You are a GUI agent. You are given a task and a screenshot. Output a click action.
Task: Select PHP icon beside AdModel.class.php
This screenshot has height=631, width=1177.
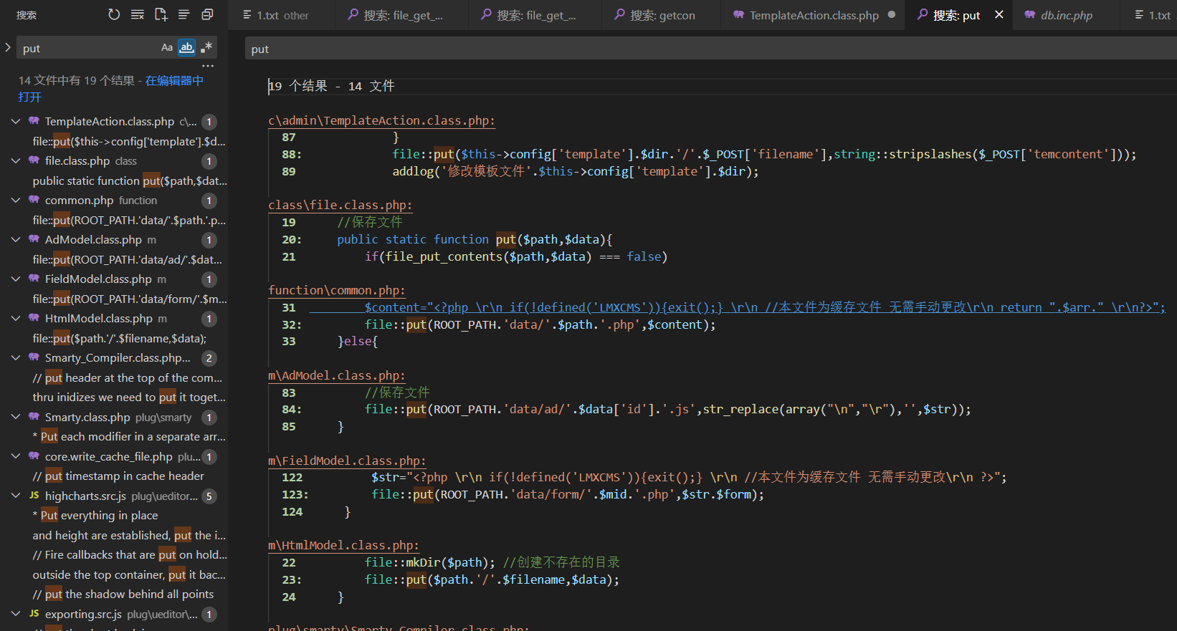click(34, 239)
